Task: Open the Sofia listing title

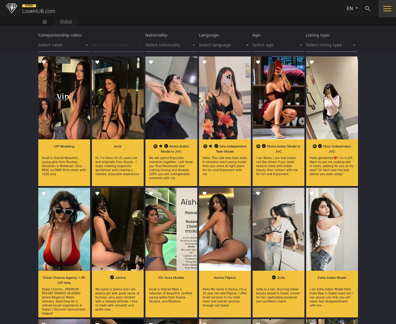Action: (281, 278)
